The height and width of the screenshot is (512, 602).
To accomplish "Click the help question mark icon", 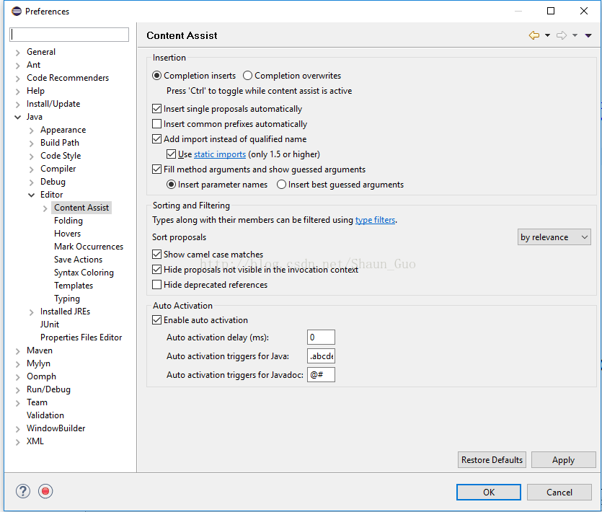I will pos(23,491).
